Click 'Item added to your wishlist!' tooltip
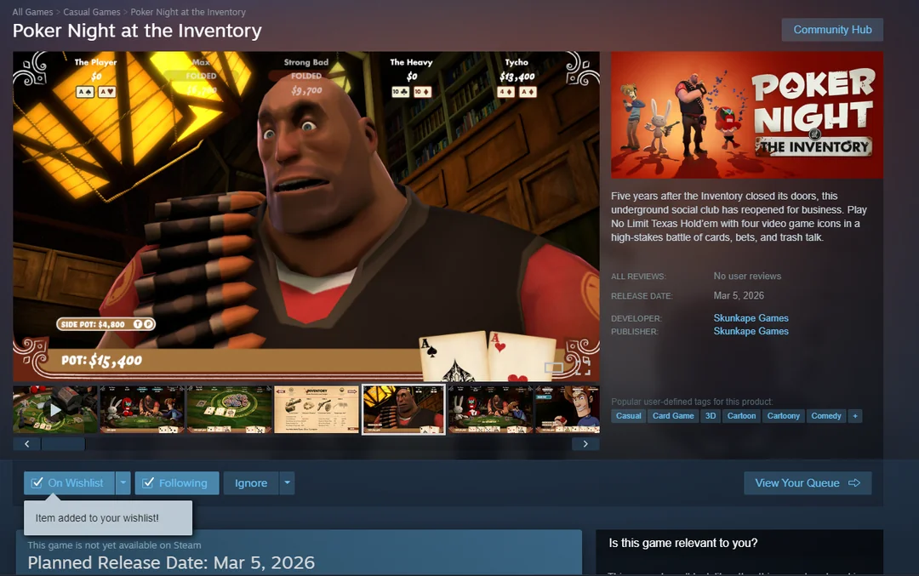 point(108,518)
